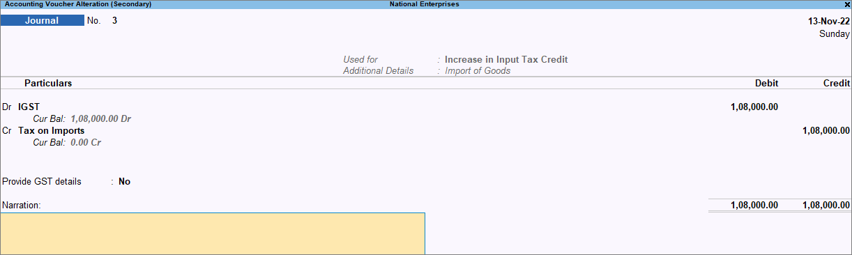Toggle Provide GST details No value

[x=124, y=182]
